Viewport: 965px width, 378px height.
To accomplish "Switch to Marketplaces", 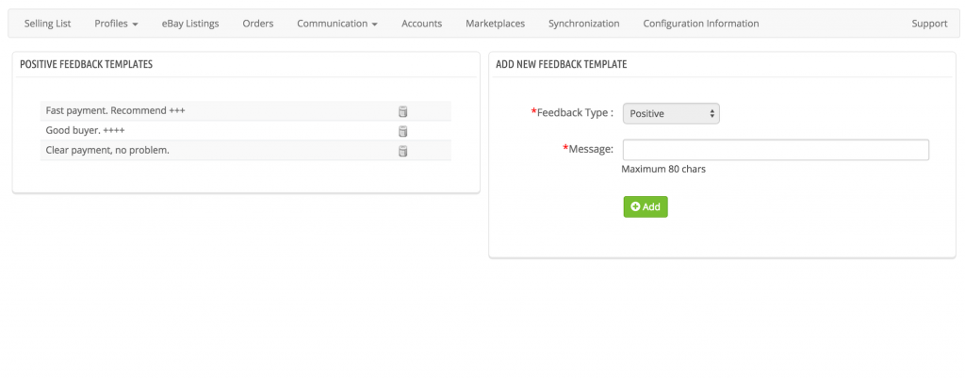I will [496, 24].
